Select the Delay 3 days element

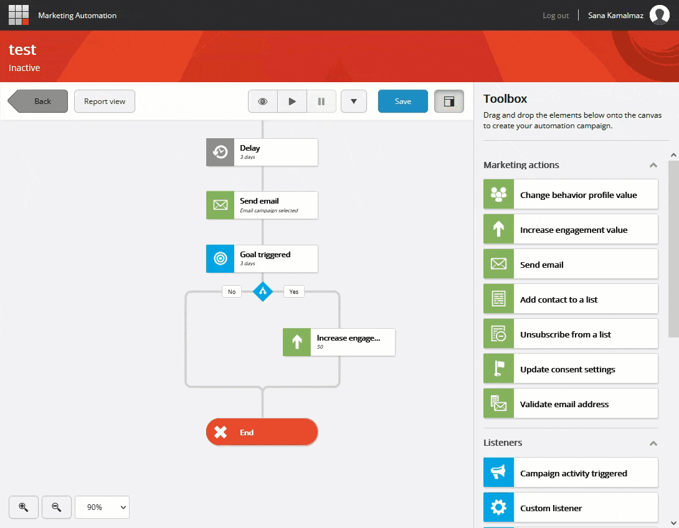tap(262, 153)
